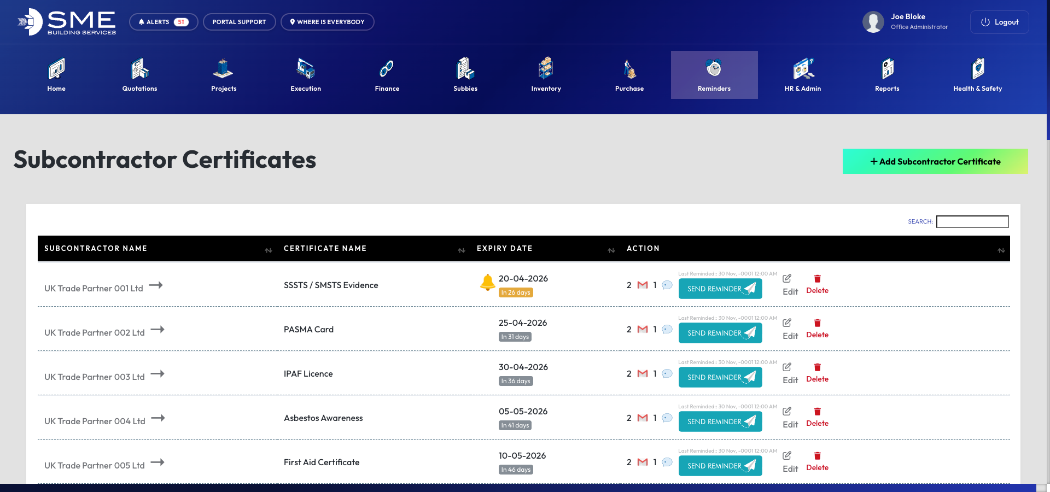Click the Delete trash icon for Asbestos Awareness
This screenshot has height=492, width=1050.
point(817,412)
